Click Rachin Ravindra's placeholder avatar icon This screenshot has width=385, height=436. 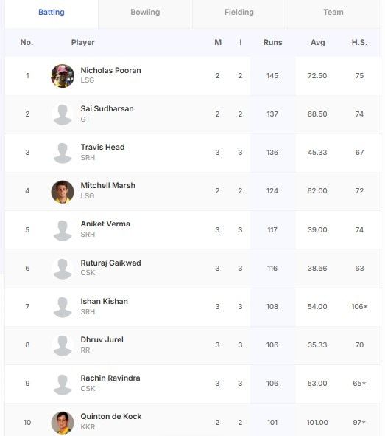(x=63, y=384)
